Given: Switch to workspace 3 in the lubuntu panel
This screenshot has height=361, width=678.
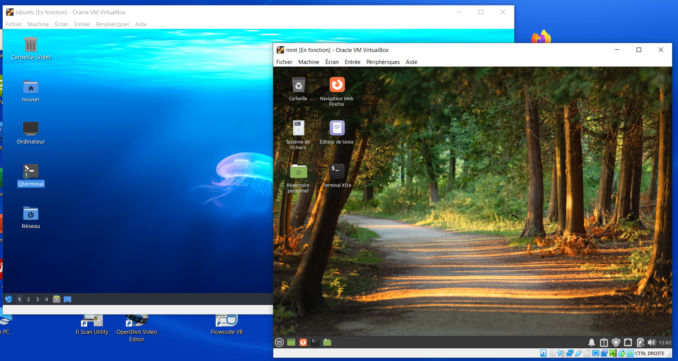Looking at the screenshot, I should click(37, 299).
